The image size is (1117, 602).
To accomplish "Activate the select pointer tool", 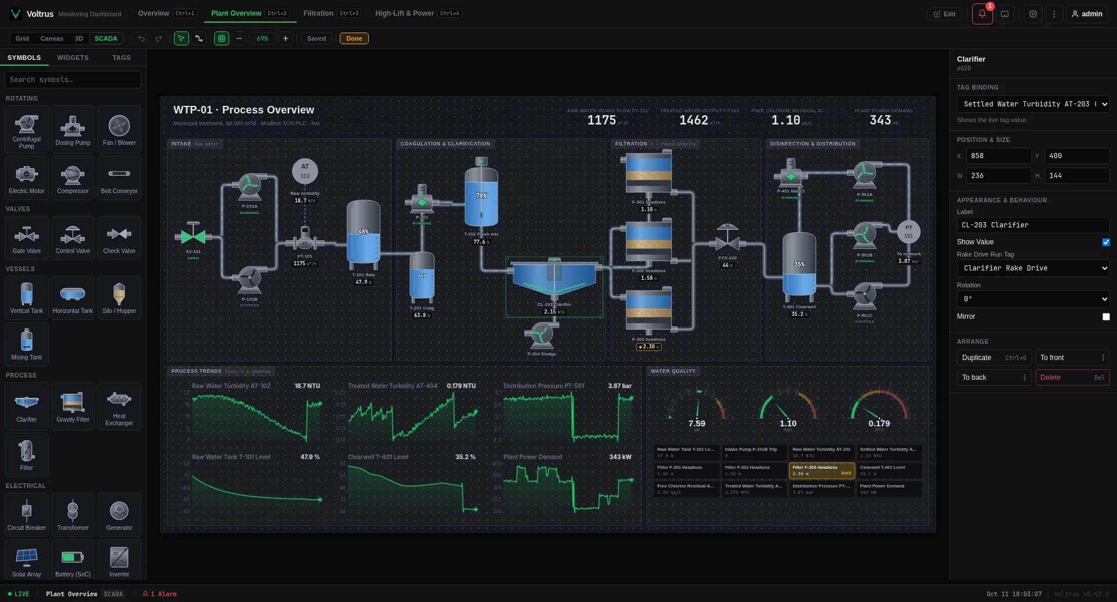I will point(182,38).
